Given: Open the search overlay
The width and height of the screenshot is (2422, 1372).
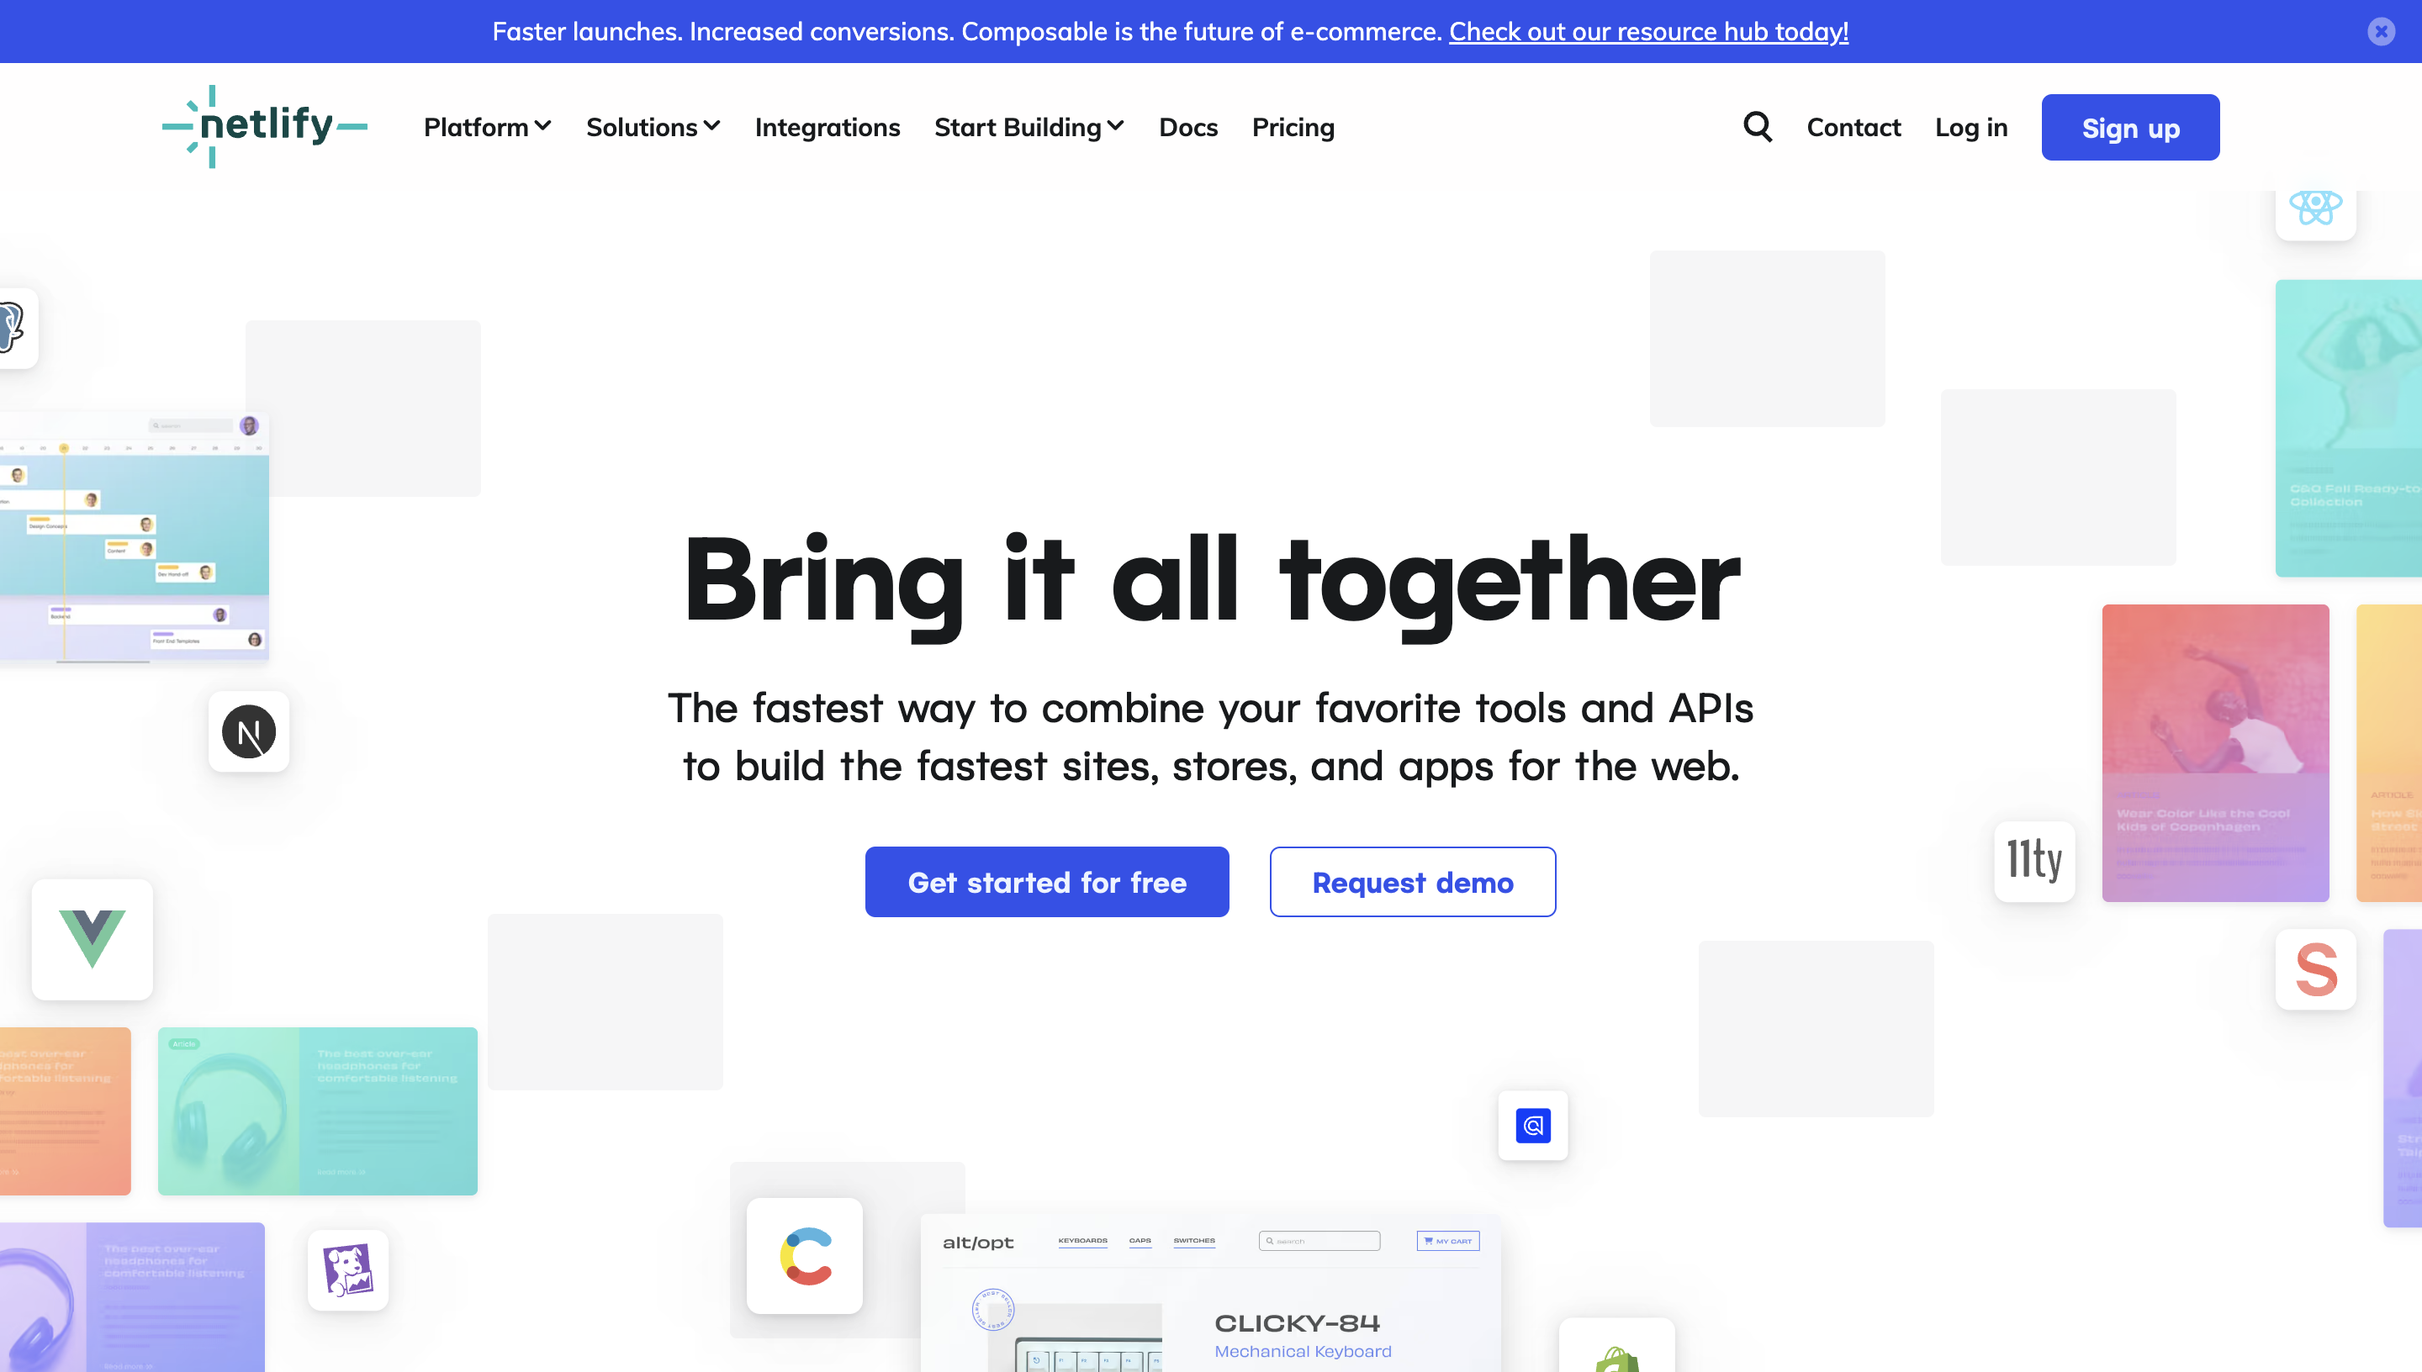Looking at the screenshot, I should click(x=1757, y=128).
